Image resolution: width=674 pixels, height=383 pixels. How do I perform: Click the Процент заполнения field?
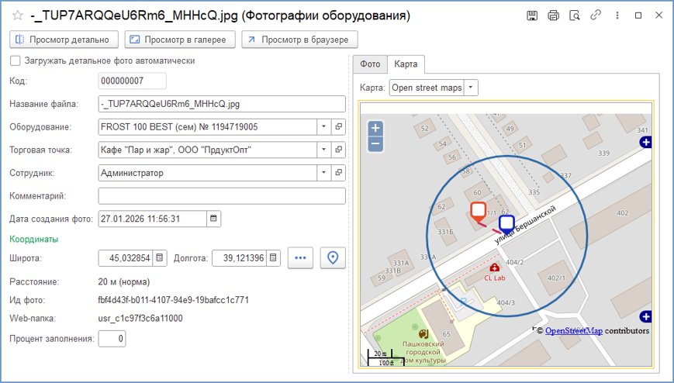coord(112,339)
